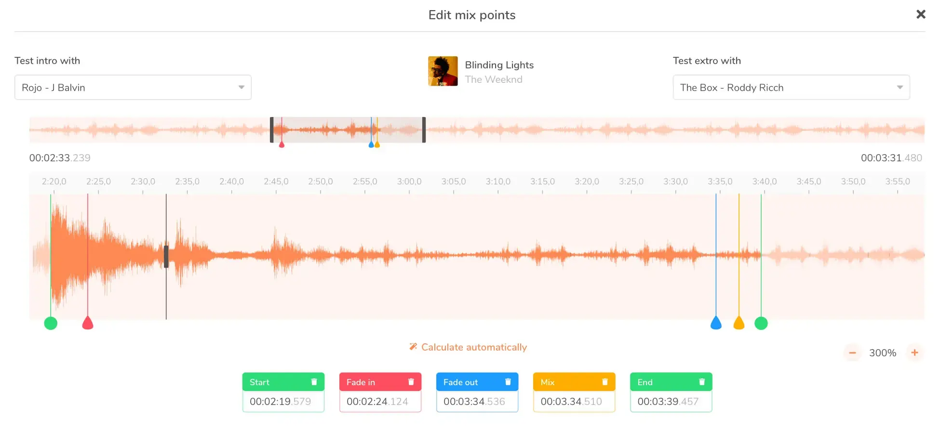Close the Edit mix points dialog

pos(921,14)
